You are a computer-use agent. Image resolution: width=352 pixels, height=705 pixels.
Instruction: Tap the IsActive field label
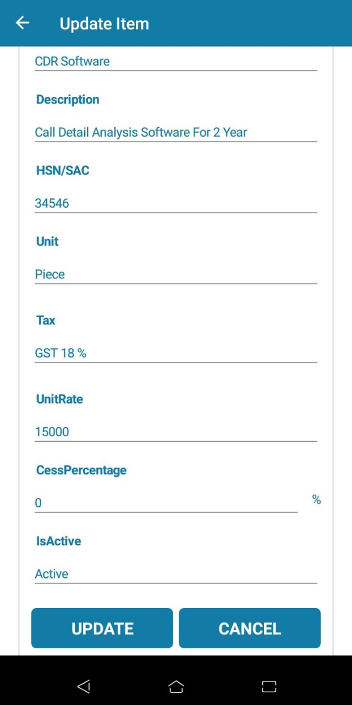(x=58, y=541)
